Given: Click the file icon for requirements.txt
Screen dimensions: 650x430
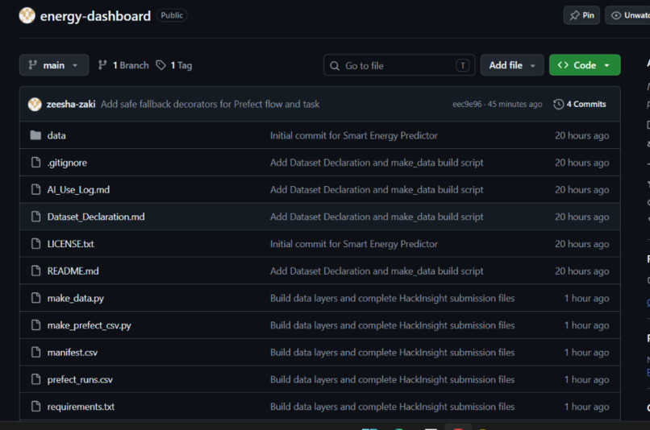Looking at the screenshot, I should pos(36,407).
